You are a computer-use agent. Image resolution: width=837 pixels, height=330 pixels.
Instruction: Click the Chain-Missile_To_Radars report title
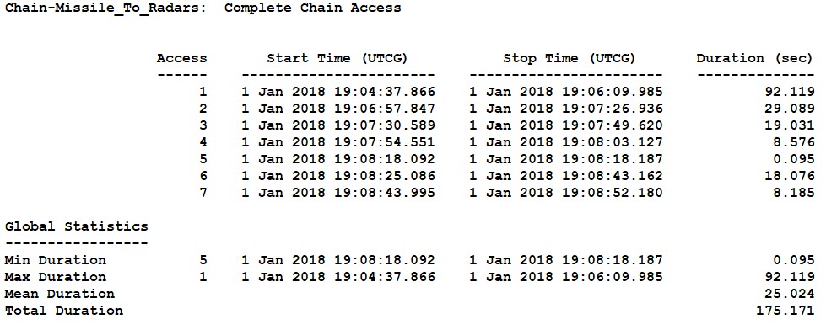pyautogui.click(x=202, y=8)
